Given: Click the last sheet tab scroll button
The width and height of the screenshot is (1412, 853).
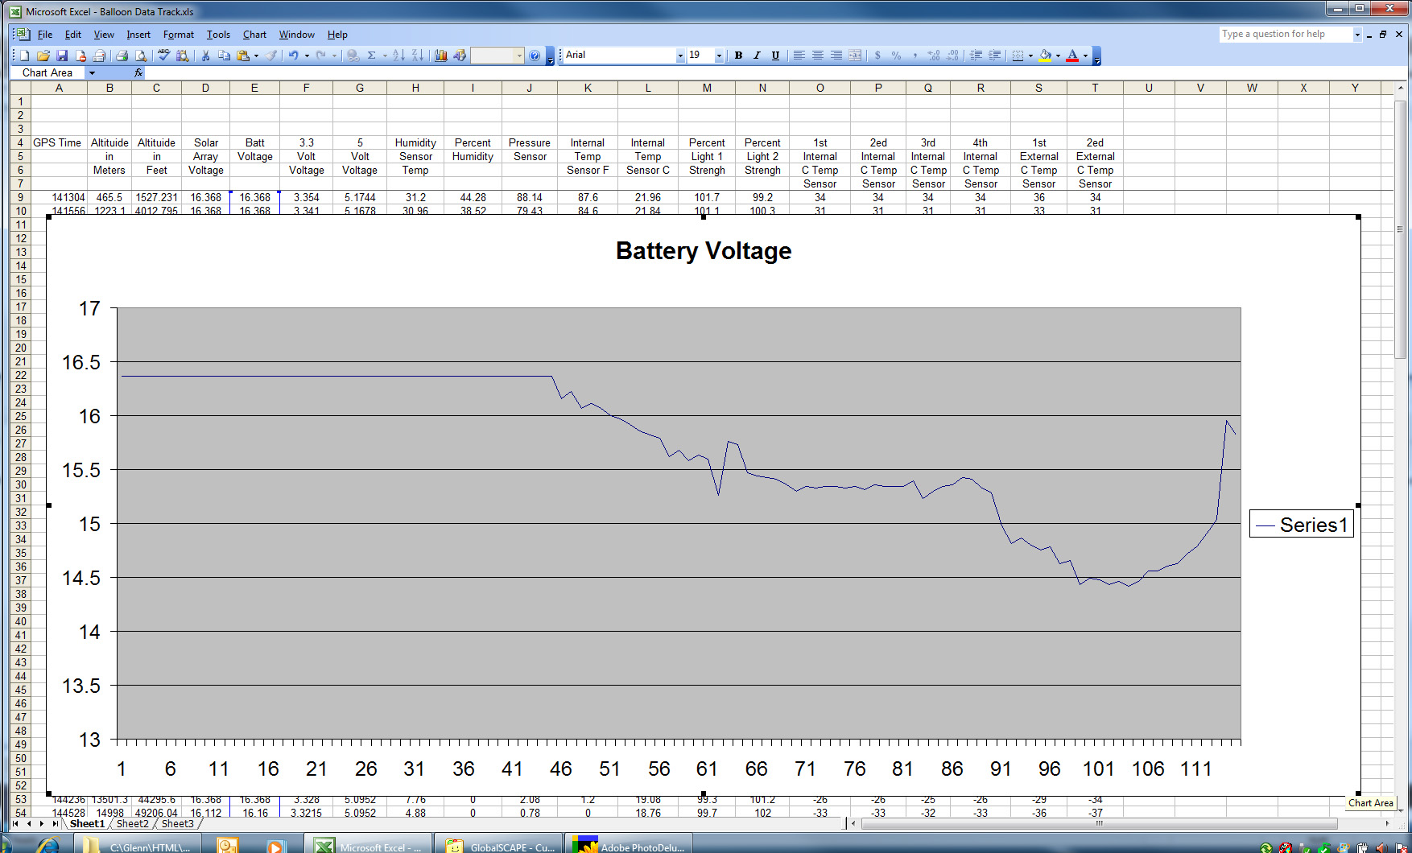Looking at the screenshot, I should pos(55,823).
